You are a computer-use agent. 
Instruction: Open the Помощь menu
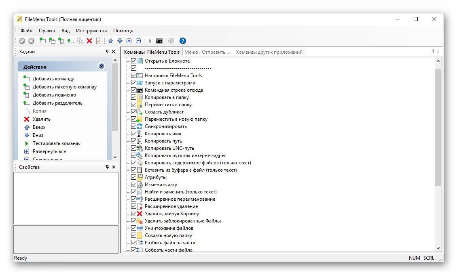tap(123, 31)
